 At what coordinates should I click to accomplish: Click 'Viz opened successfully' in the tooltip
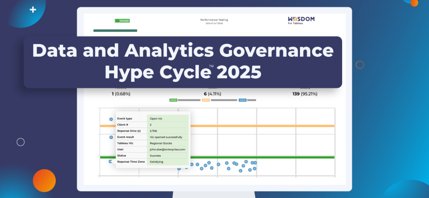tap(166, 137)
